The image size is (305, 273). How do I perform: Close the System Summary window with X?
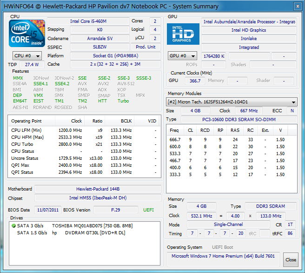tap(298, 7)
